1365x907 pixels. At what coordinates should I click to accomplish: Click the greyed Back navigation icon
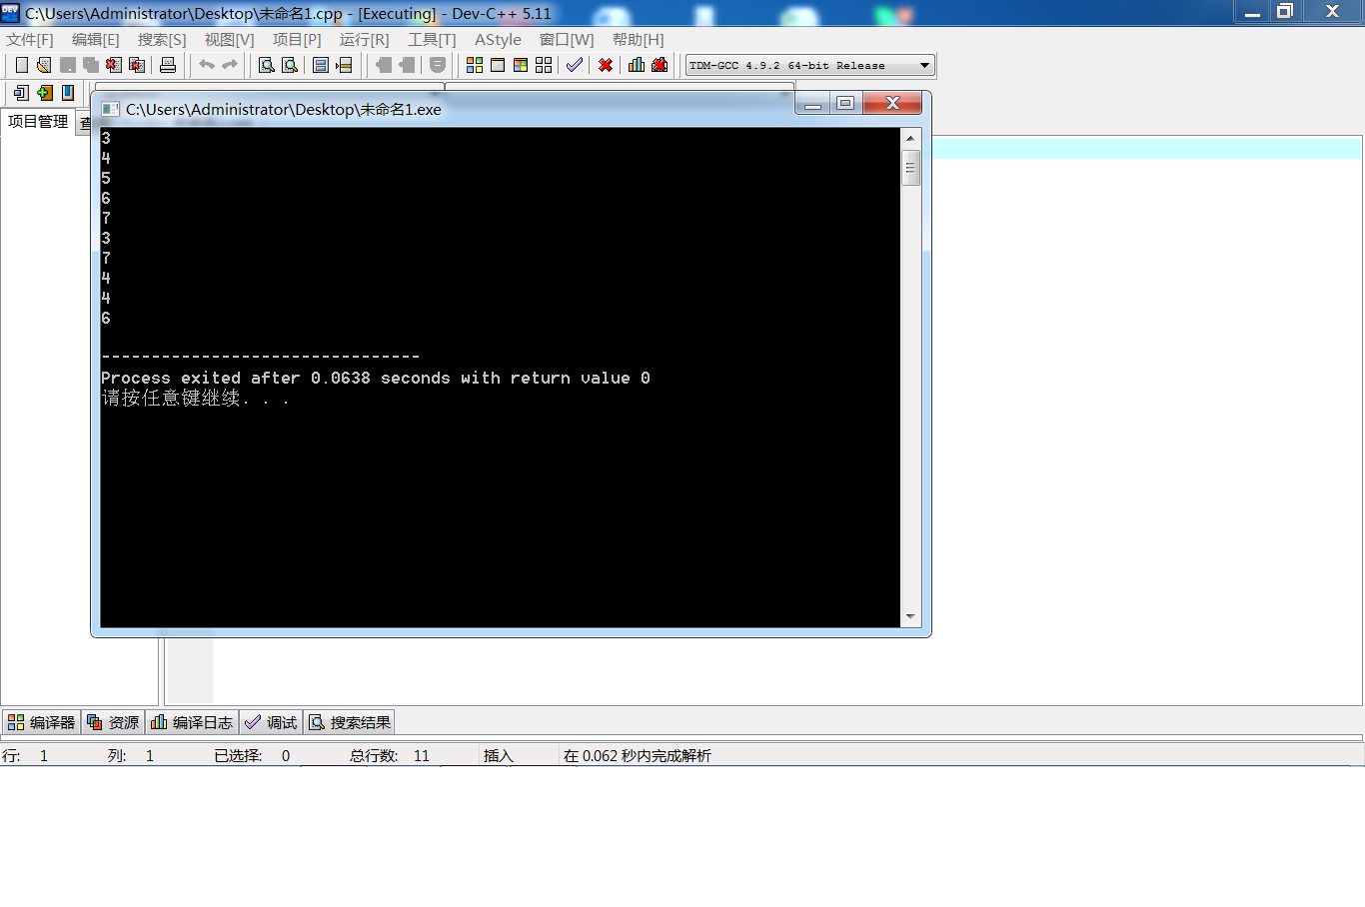point(384,65)
